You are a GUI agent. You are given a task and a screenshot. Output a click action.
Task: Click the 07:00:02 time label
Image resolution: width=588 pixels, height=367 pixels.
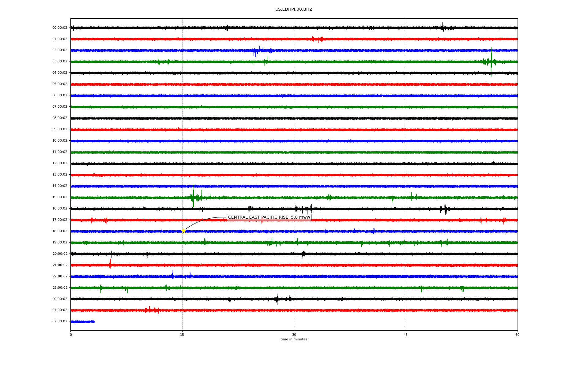(x=60, y=107)
